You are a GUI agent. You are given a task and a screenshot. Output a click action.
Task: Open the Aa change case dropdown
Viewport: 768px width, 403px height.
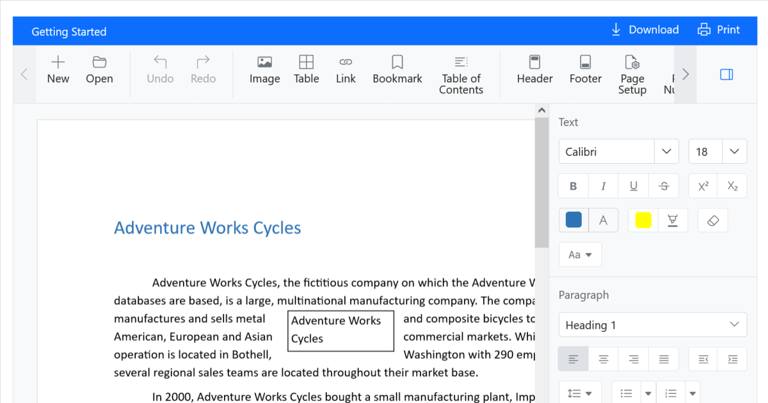tap(580, 255)
